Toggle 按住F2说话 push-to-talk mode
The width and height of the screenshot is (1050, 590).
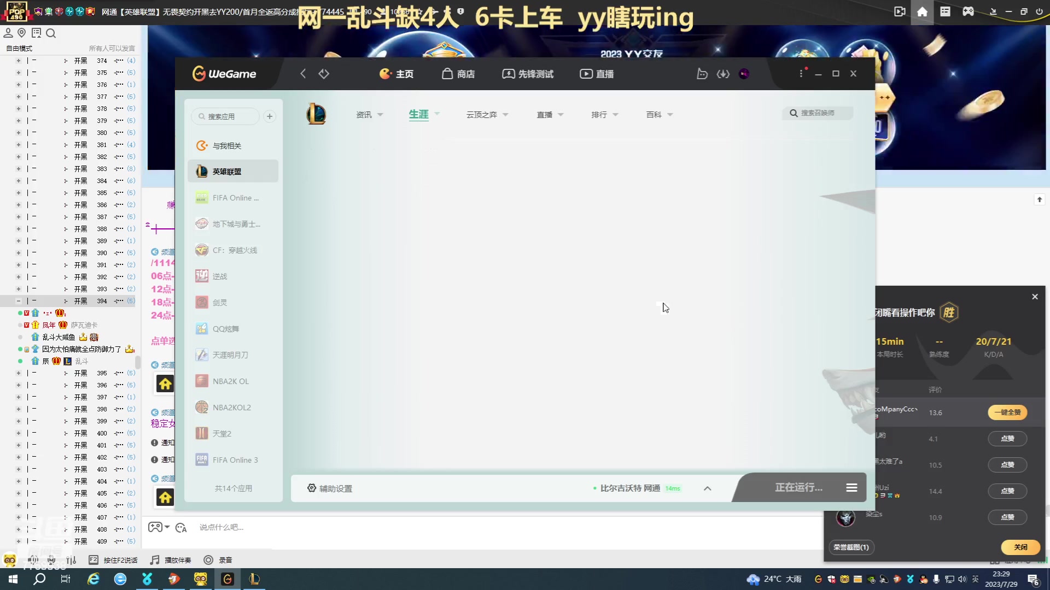113,560
